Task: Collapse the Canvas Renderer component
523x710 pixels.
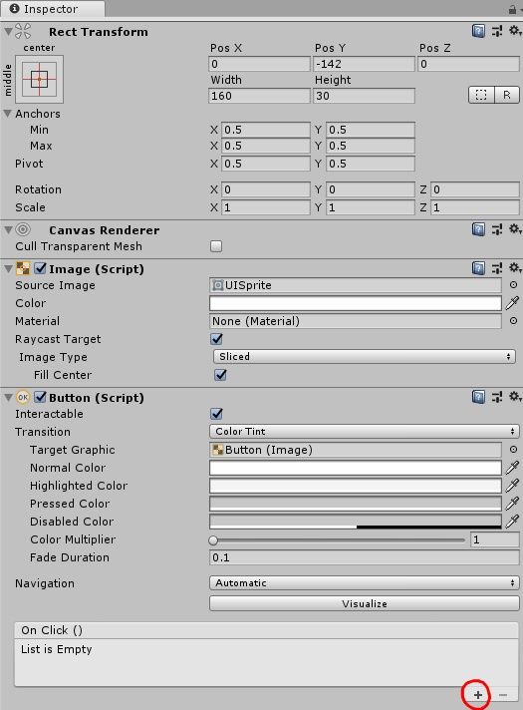Action: point(8,230)
